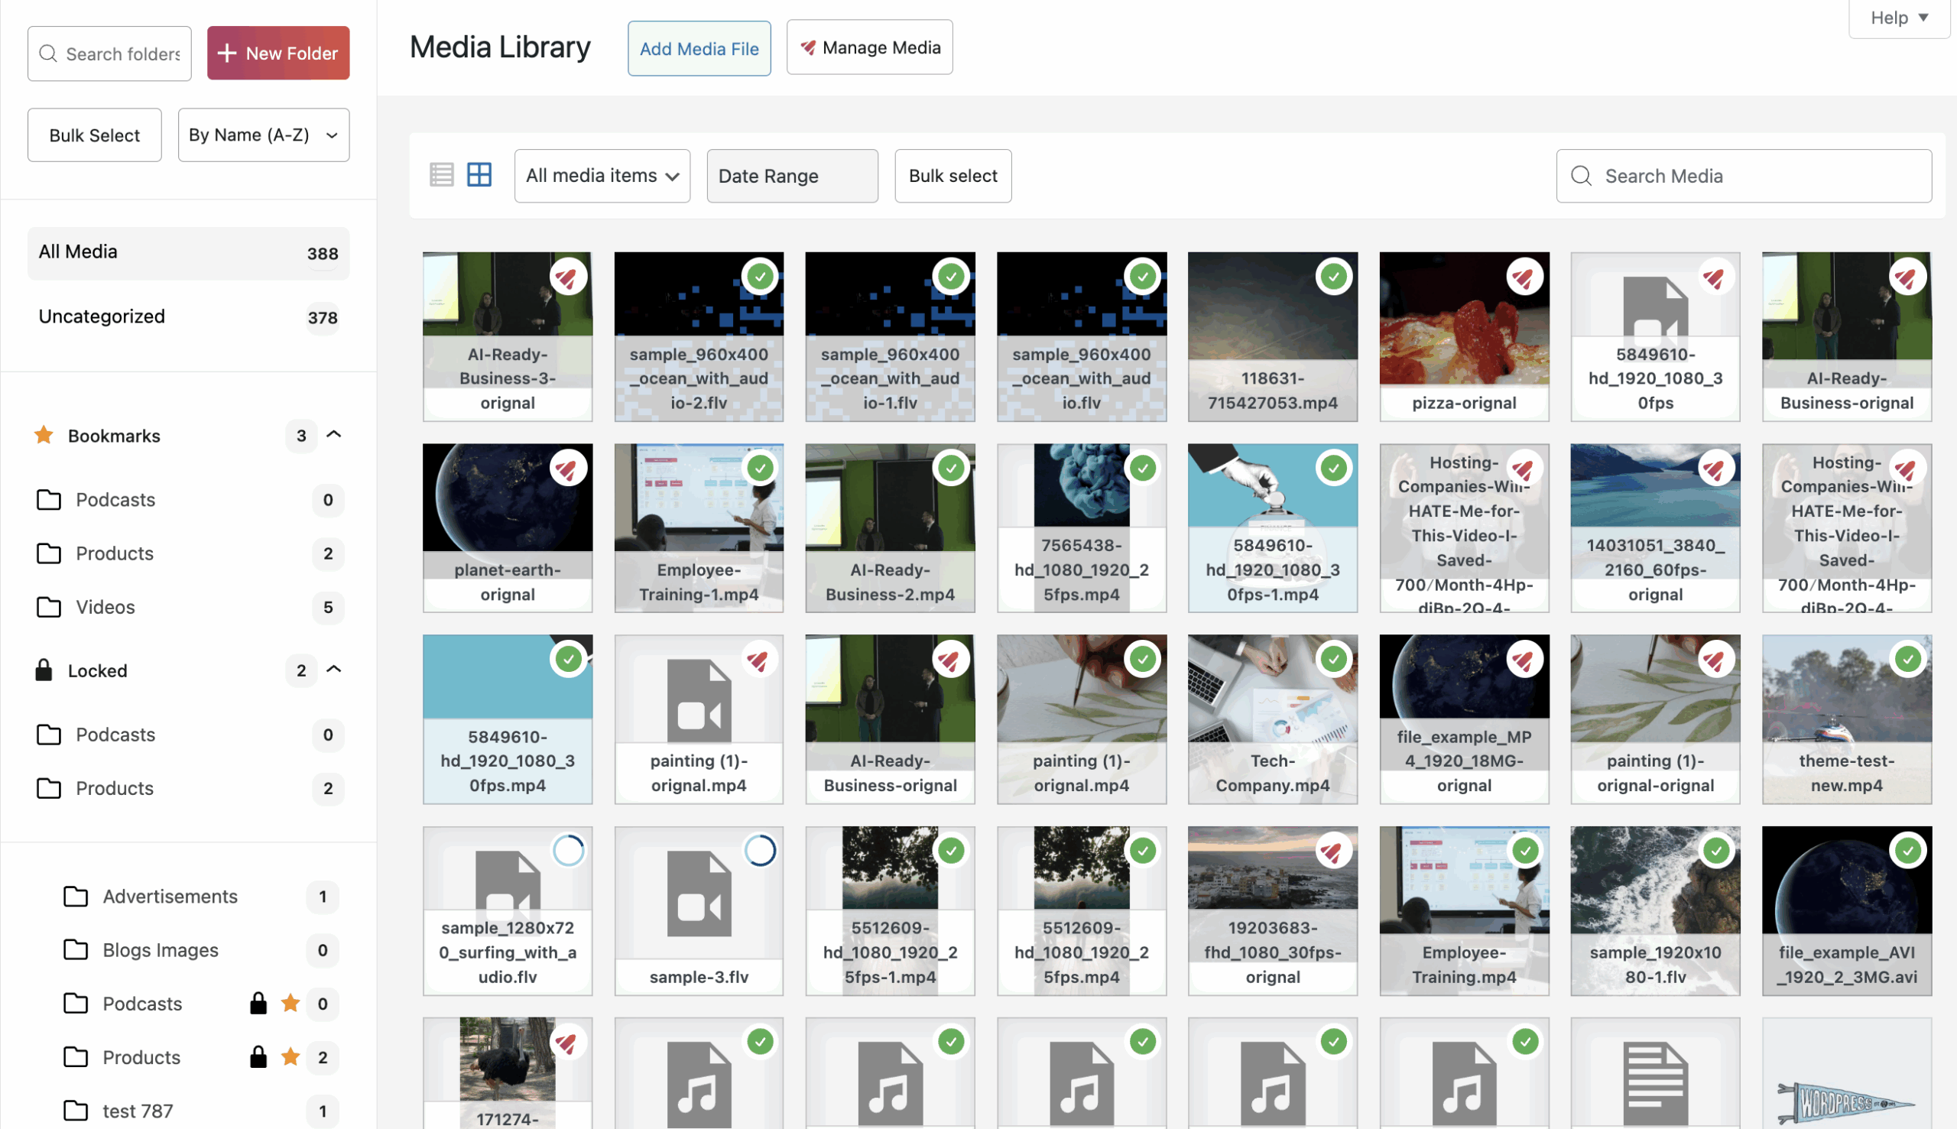Open By Name (A-Z) sort dropdown
Viewport: 1957px width, 1129px height.
[x=264, y=136]
